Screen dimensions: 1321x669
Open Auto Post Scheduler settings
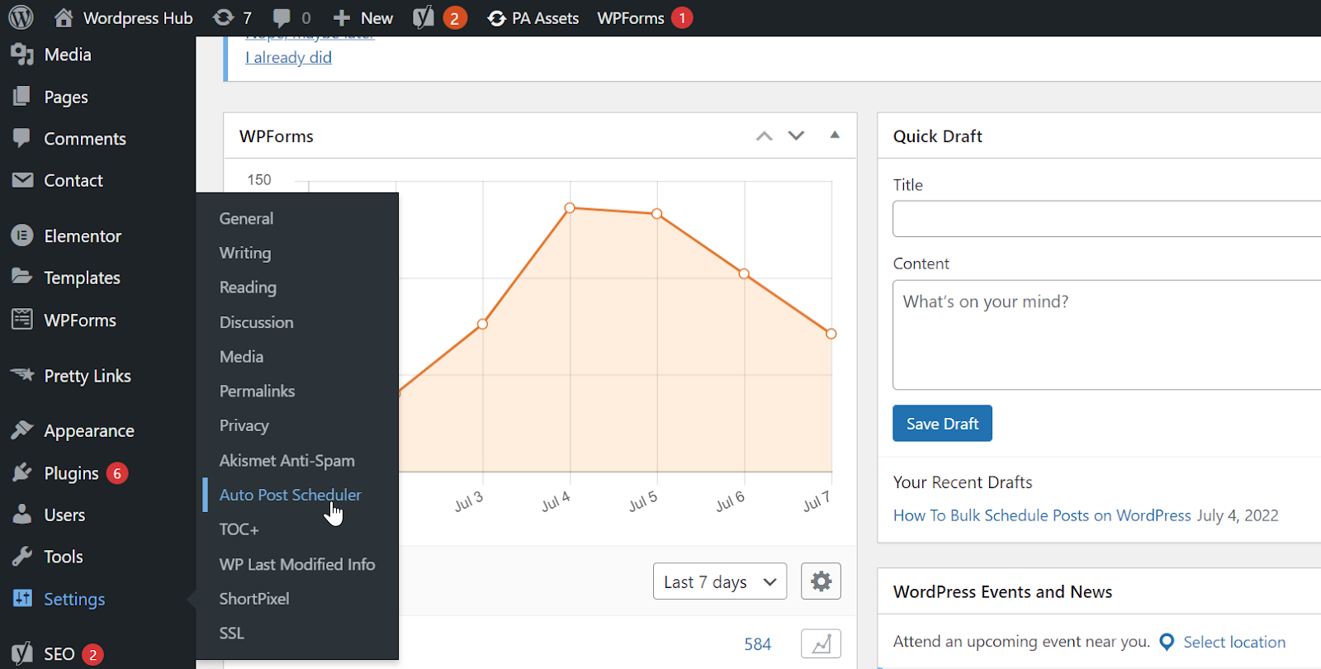(290, 495)
